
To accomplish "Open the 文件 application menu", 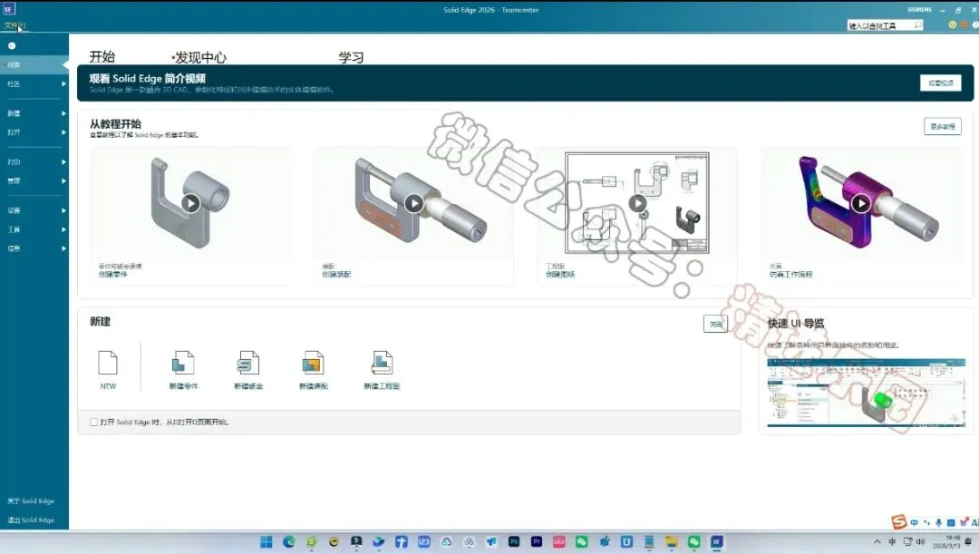I will [x=15, y=25].
